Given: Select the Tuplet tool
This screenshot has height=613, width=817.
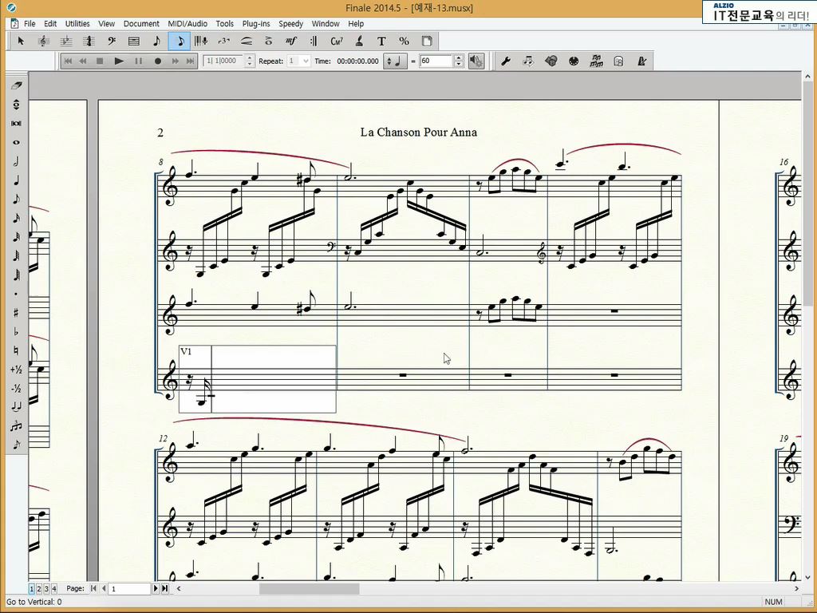Looking at the screenshot, I should click(224, 41).
